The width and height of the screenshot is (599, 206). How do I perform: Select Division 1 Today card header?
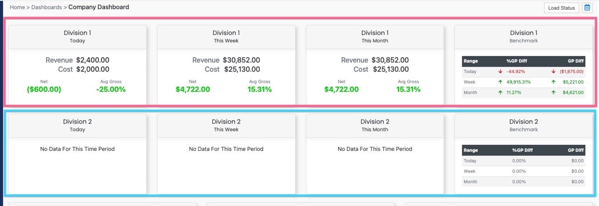(77, 37)
